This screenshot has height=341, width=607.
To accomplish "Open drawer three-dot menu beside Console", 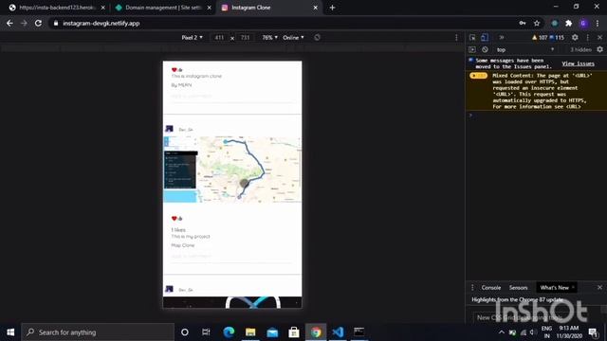I will click(x=472, y=288).
